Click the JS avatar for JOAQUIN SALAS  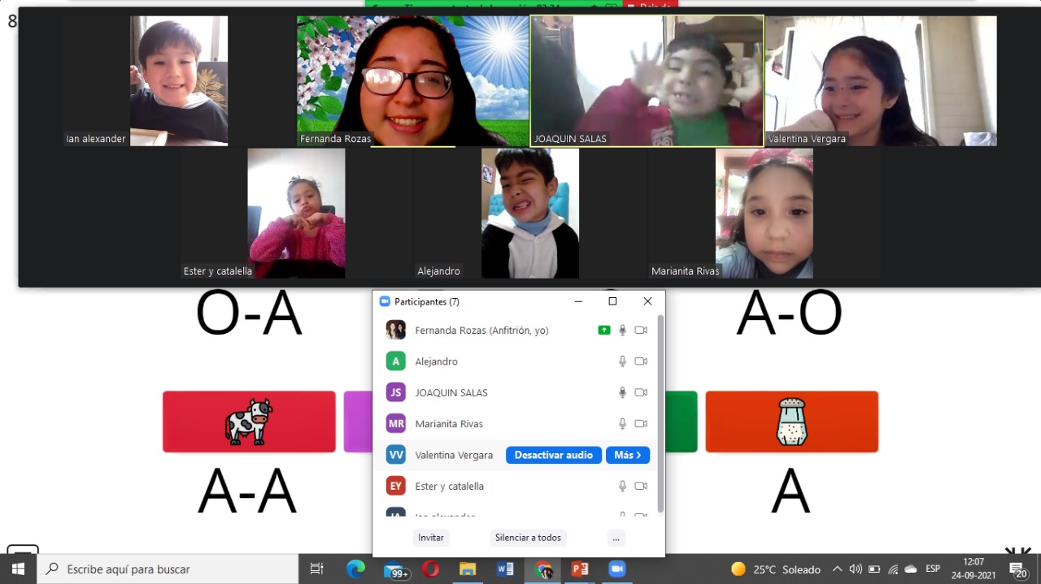396,392
